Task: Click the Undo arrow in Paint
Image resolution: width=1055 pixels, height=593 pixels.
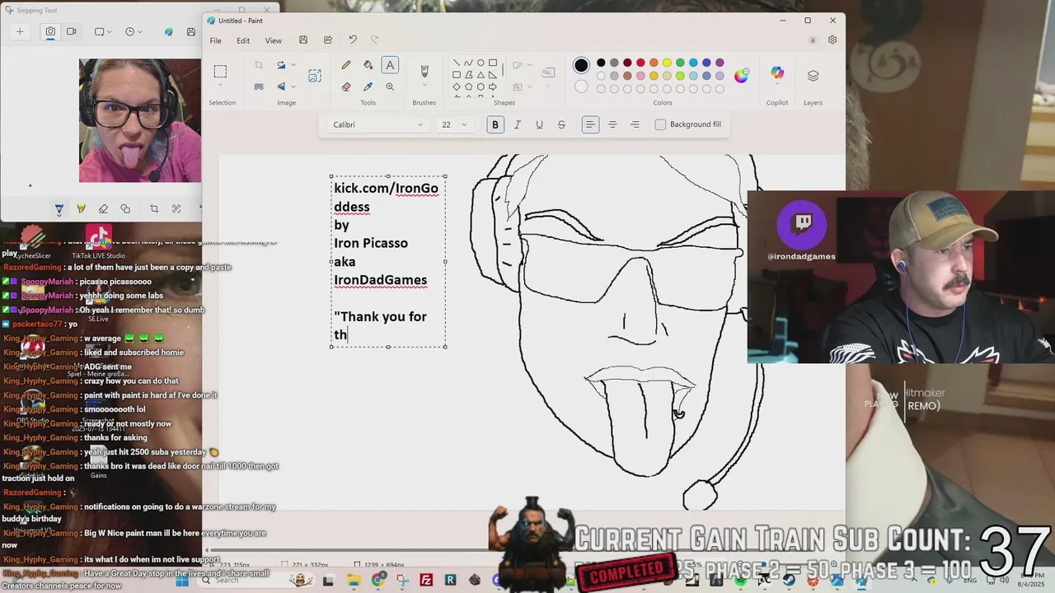Action: pyautogui.click(x=353, y=40)
